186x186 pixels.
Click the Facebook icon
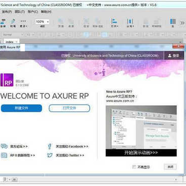50,146
